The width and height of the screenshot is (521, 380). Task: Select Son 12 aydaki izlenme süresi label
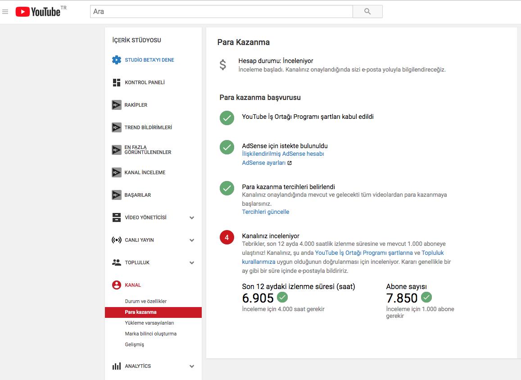pos(299,286)
